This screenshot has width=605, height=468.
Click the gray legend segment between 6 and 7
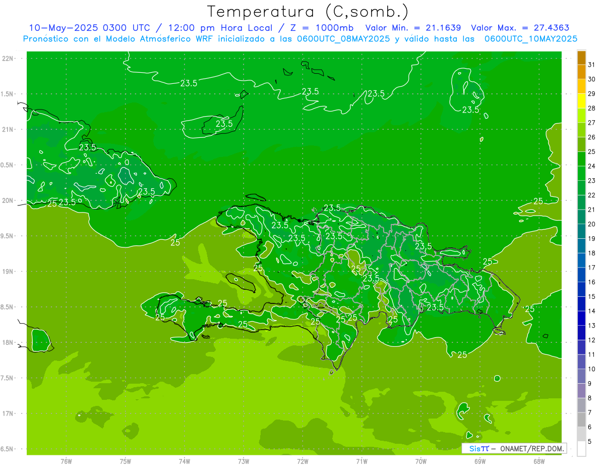pyautogui.click(x=581, y=420)
